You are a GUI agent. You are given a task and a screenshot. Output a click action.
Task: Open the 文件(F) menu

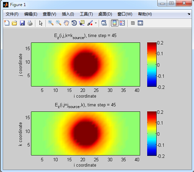[x=12, y=14]
